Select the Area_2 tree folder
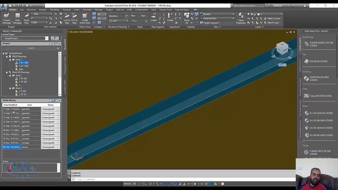The width and height of the screenshot is (338, 190). pyautogui.click(x=18, y=88)
